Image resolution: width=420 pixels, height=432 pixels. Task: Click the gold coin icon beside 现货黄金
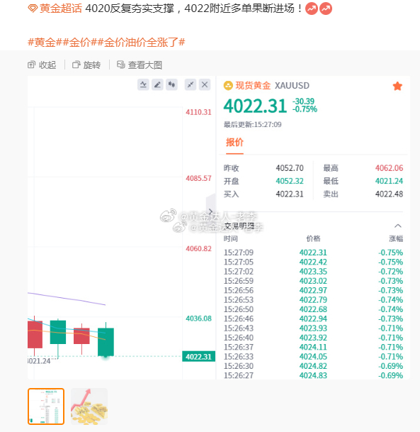[228, 86]
